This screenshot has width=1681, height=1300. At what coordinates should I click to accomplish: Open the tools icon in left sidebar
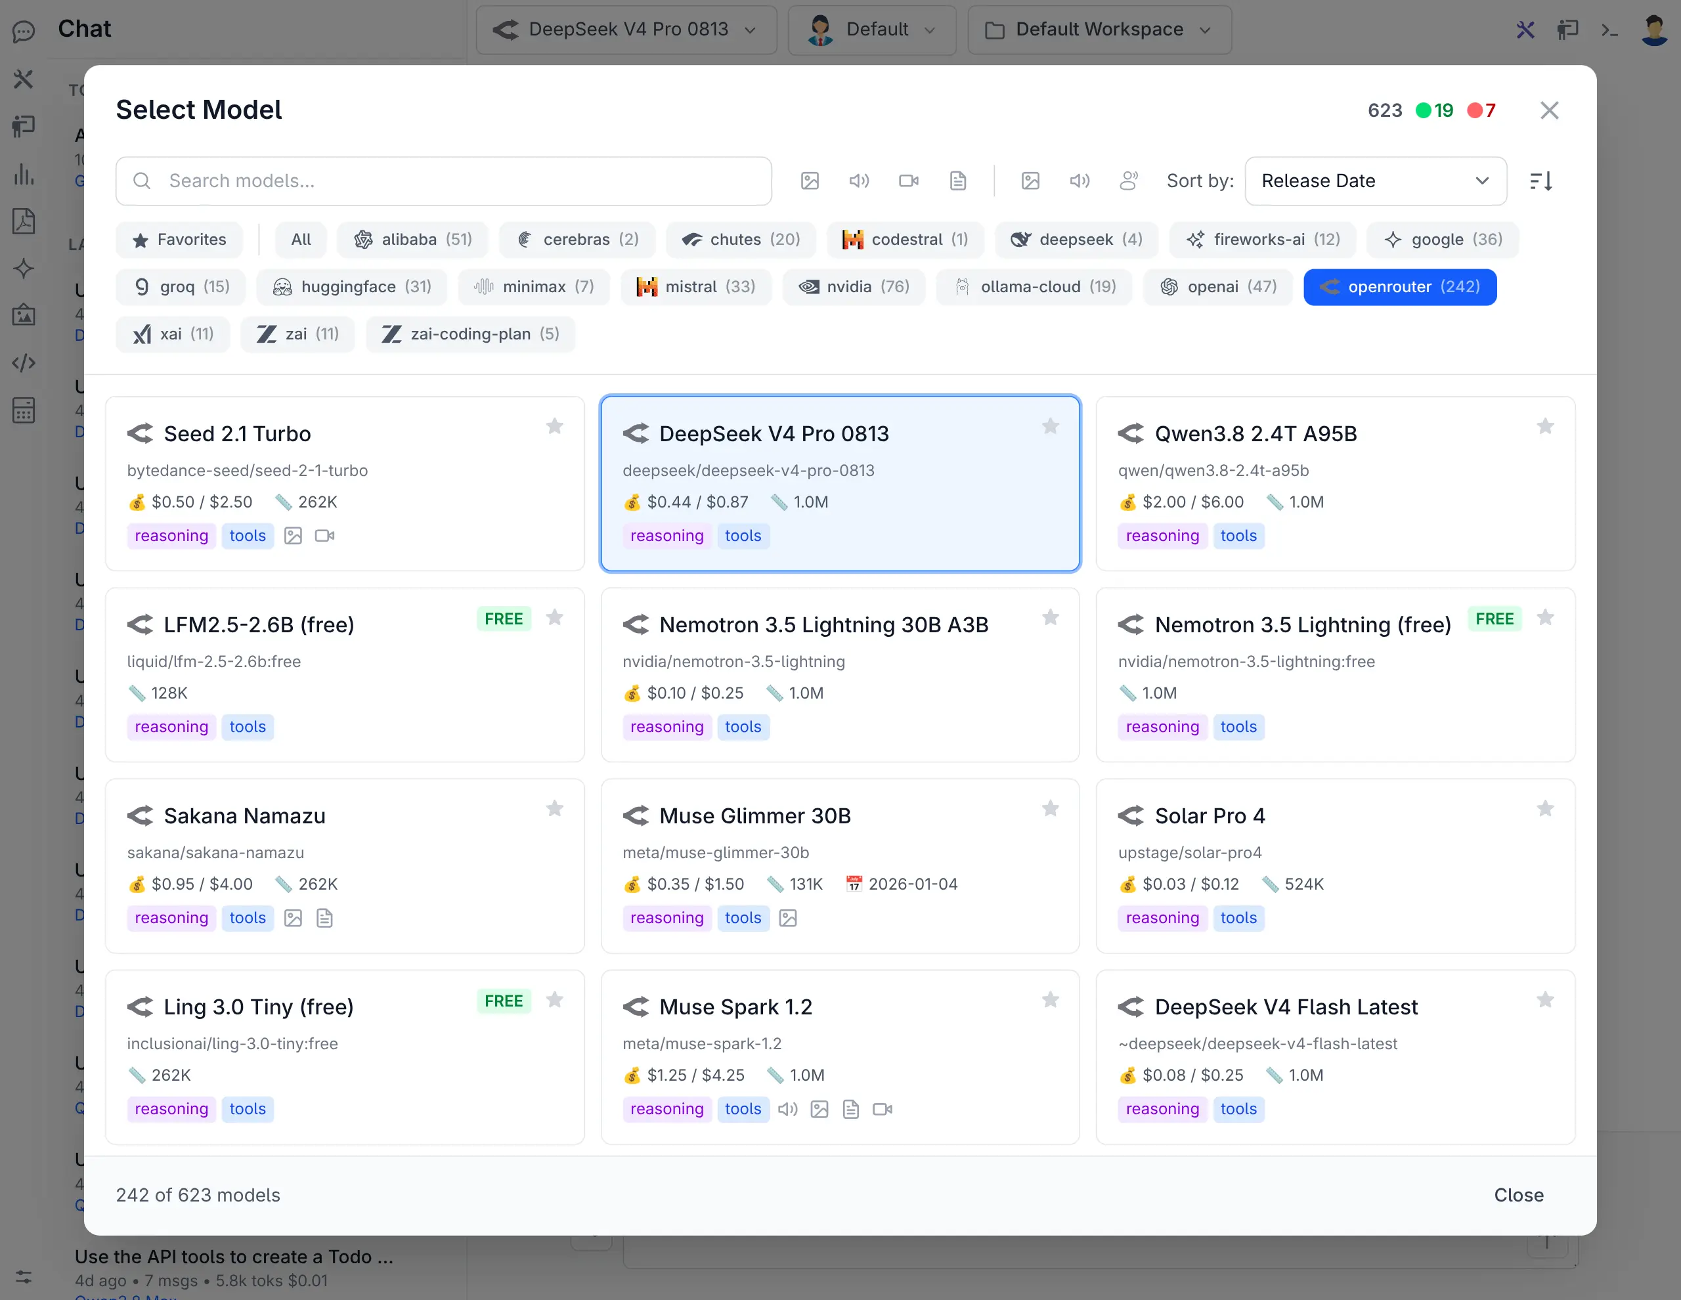[x=24, y=79]
